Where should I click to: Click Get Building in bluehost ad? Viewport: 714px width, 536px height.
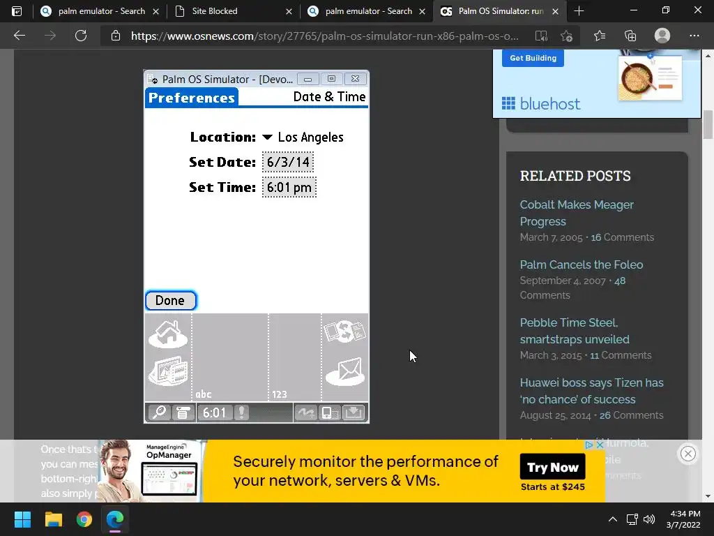[533, 58]
